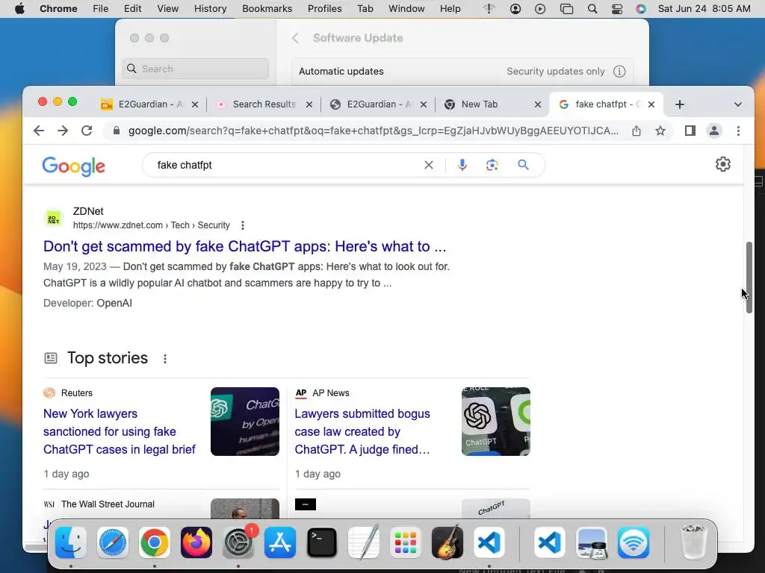Open Terminal from the Dock
This screenshot has width=765, height=573.
(322, 542)
